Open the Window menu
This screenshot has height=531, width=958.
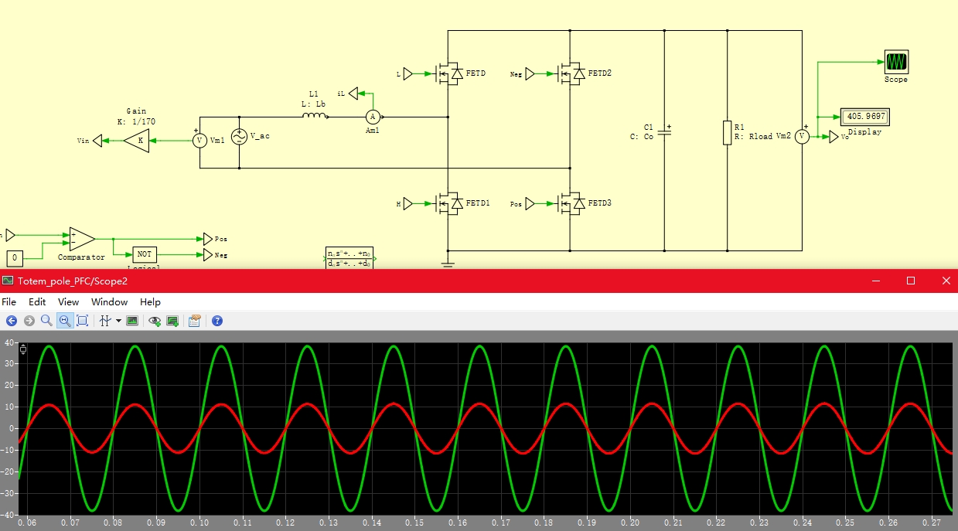(109, 302)
